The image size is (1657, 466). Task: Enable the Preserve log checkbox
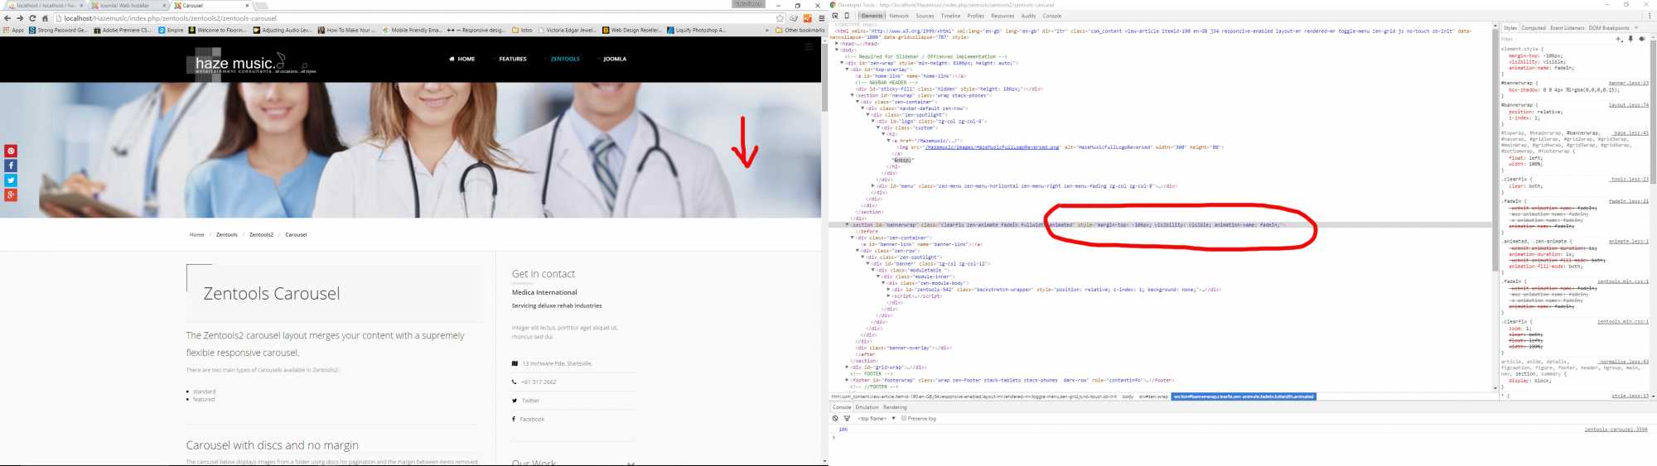[x=904, y=419]
